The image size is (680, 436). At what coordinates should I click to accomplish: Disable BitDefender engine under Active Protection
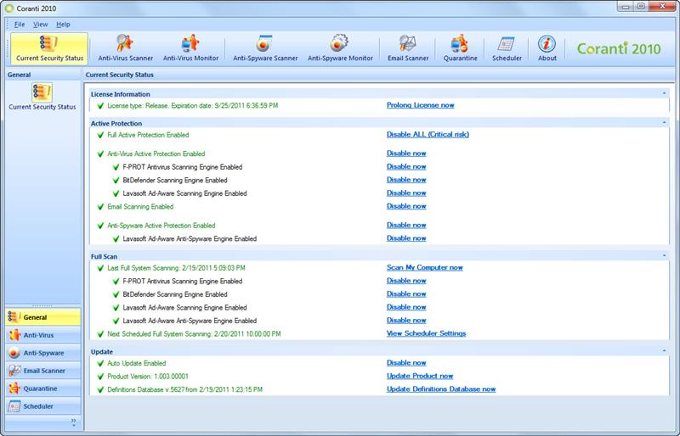tap(406, 180)
